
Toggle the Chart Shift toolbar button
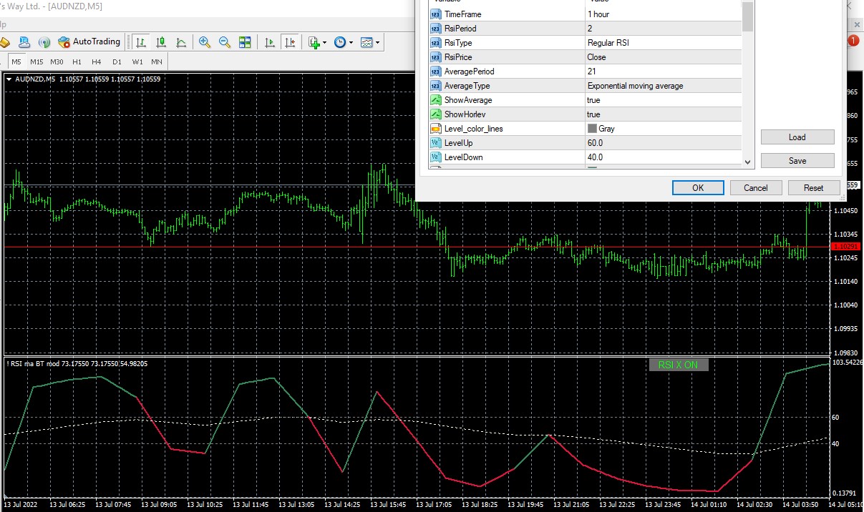pos(289,42)
